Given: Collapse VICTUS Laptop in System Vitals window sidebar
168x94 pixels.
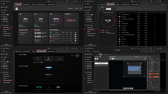Looking at the screenshot, I should [x=11, y=25].
